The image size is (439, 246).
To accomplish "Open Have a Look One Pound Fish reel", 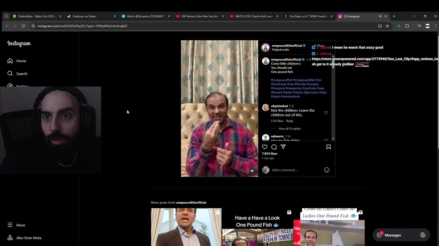I will (x=257, y=227).
